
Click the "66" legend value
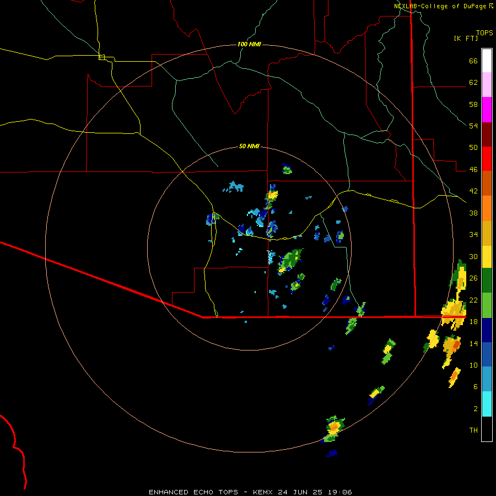tap(473, 61)
